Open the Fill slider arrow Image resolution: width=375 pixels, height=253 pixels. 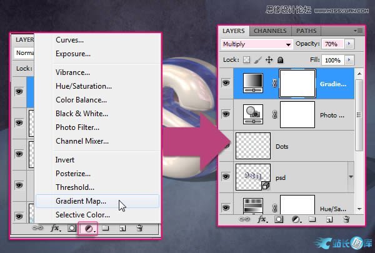(349, 60)
